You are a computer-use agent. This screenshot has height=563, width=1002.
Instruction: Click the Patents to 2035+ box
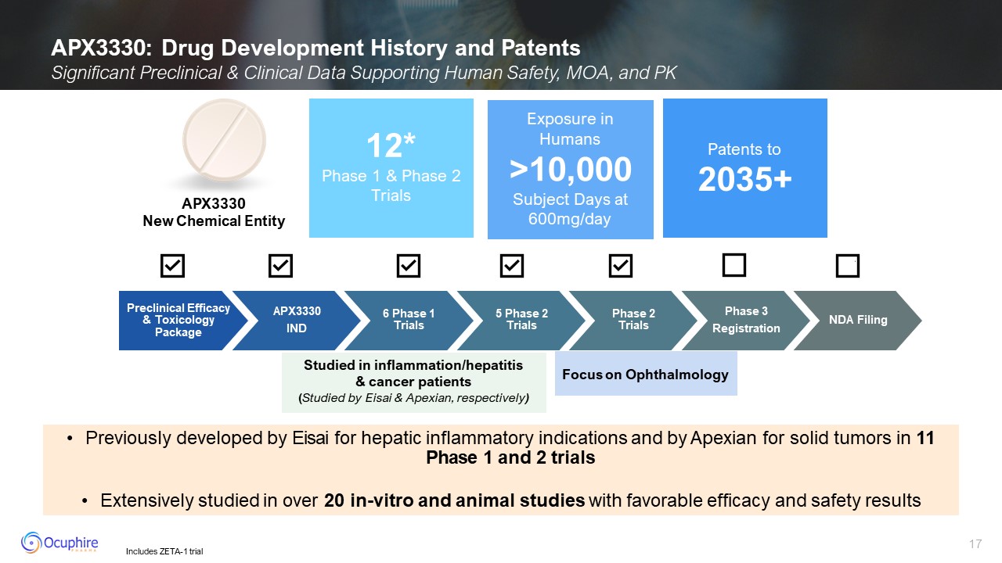[744, 167]
